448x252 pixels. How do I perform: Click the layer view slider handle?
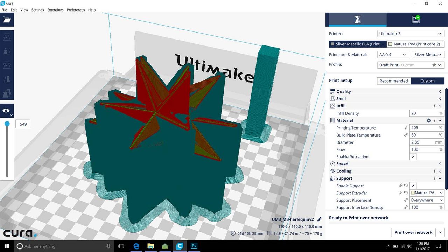point(7,124)
